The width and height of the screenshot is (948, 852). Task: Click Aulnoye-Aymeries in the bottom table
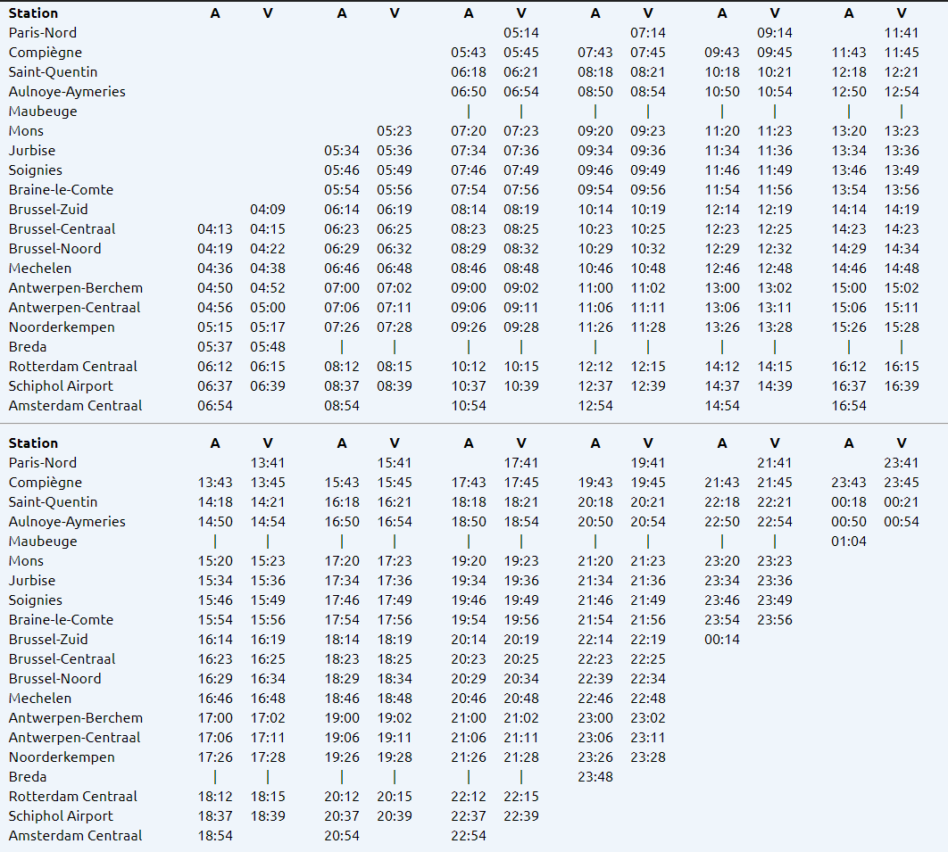point(67,522)
